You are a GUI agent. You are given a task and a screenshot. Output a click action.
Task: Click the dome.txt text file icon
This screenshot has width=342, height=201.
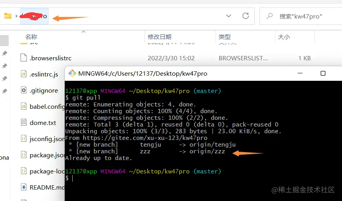(24, 122)
